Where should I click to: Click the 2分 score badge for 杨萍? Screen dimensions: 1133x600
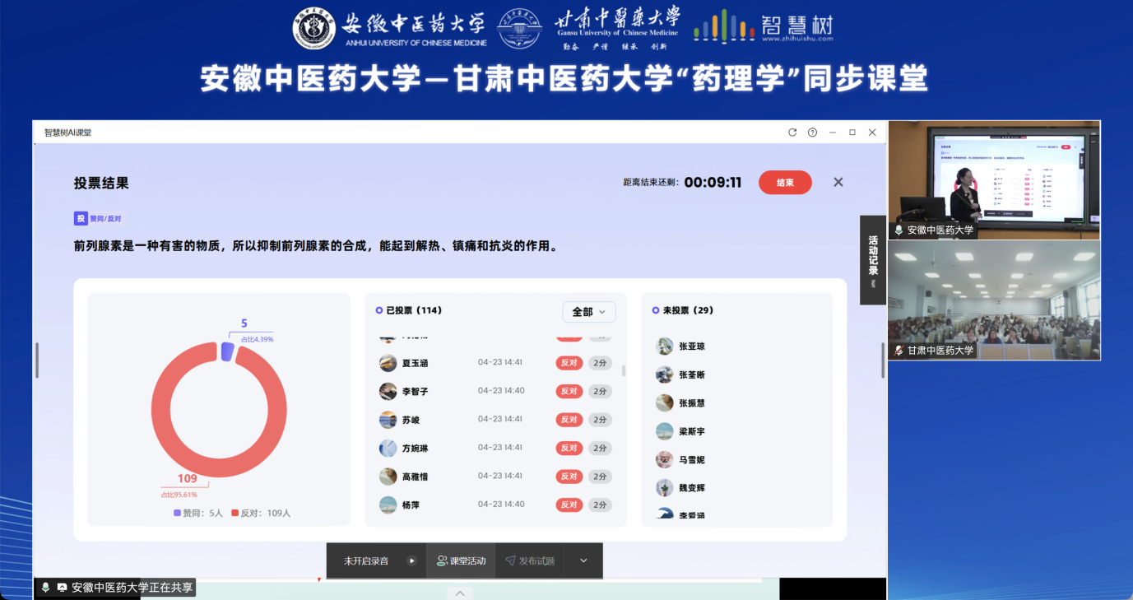(x=600, y=505)
